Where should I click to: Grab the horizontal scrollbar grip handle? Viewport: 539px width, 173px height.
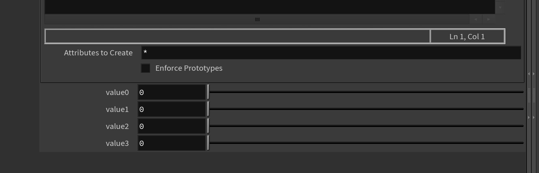click(x=257, y=19)
